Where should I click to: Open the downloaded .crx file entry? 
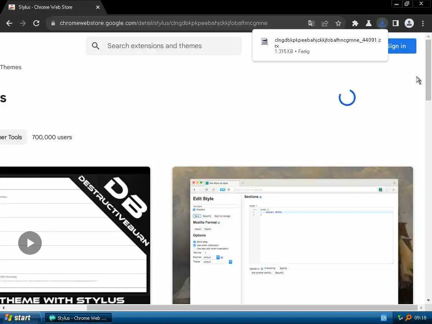320,46
